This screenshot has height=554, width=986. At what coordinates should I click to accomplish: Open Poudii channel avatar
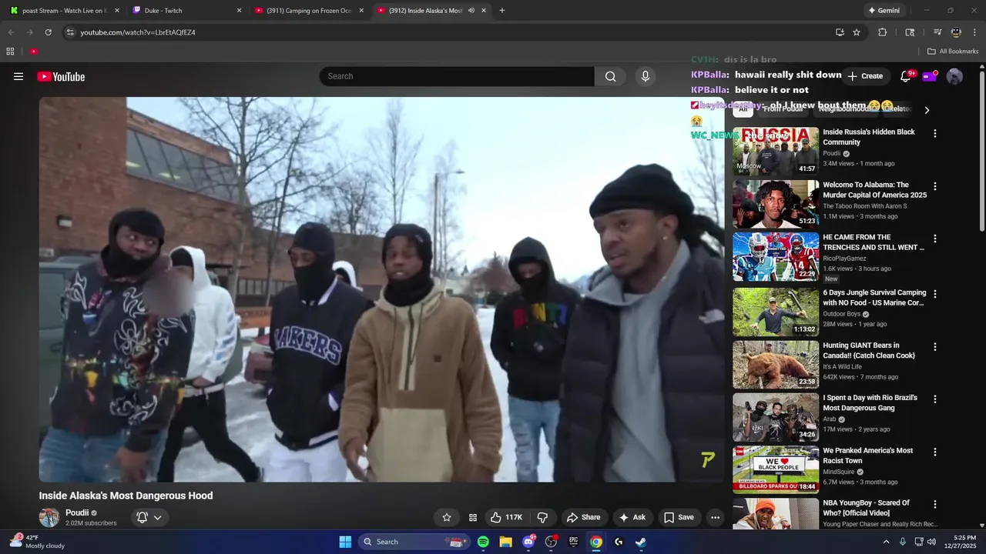point(49,517)
